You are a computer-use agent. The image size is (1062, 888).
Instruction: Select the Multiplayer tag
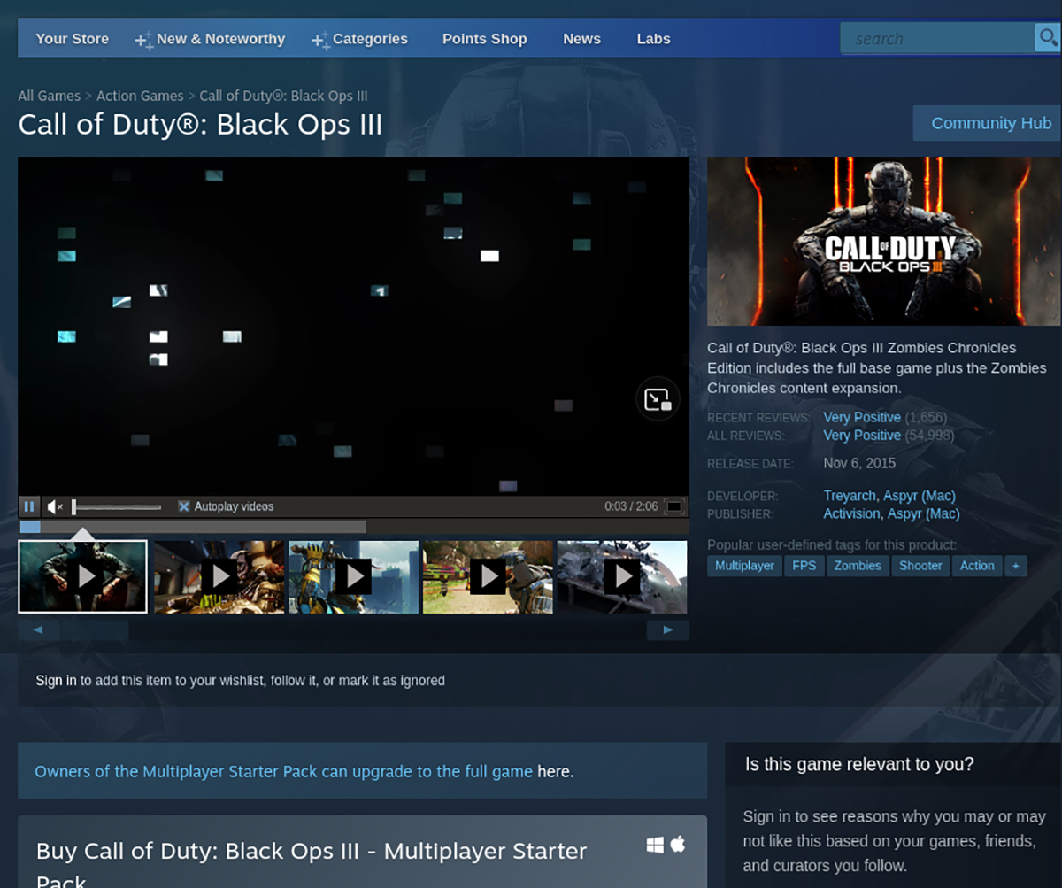point(744,566)
